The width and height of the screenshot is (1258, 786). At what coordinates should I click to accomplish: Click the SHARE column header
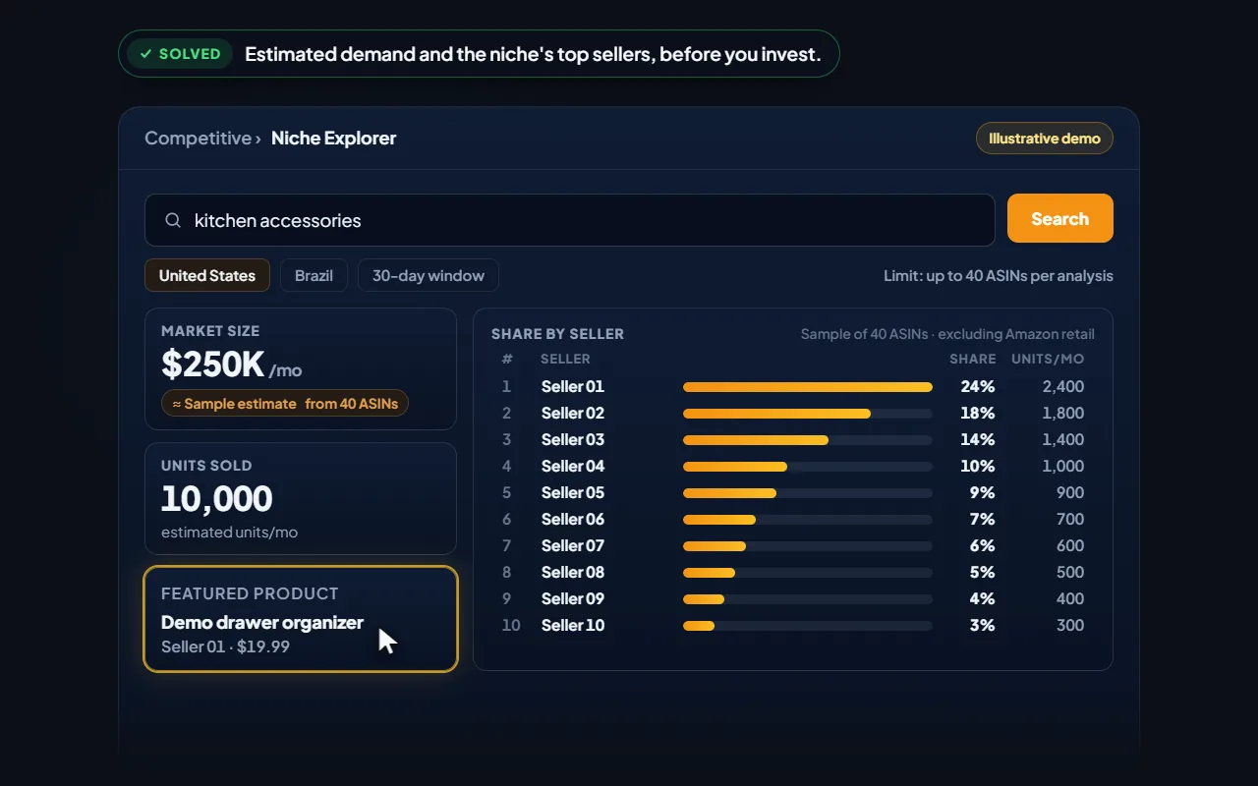click(973, 359)
